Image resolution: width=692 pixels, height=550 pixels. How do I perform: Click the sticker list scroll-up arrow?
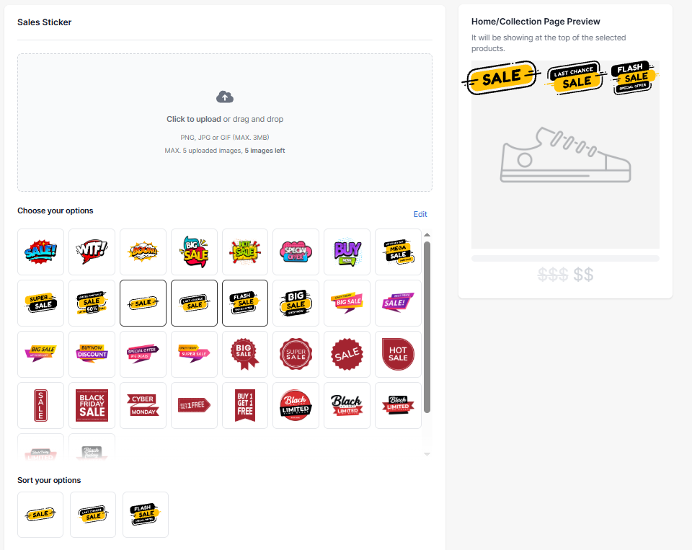[427, 235]
